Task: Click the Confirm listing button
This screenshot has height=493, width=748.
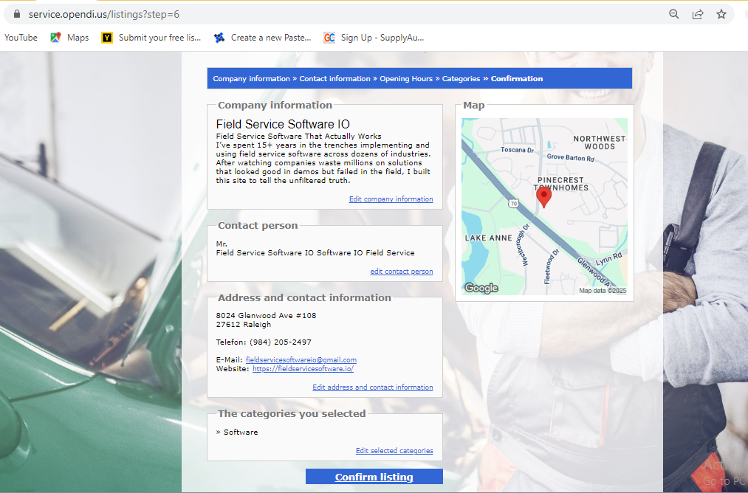Action: pos(374,477)
